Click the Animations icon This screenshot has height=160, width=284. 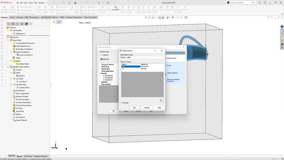pyautogui.click(x=14, y=117)
